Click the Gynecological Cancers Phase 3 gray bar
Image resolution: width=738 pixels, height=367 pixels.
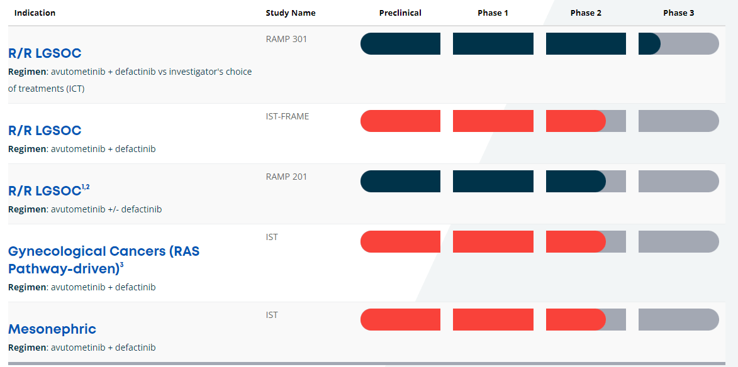tap(678, 242)
